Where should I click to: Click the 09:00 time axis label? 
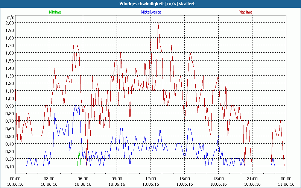117,179
